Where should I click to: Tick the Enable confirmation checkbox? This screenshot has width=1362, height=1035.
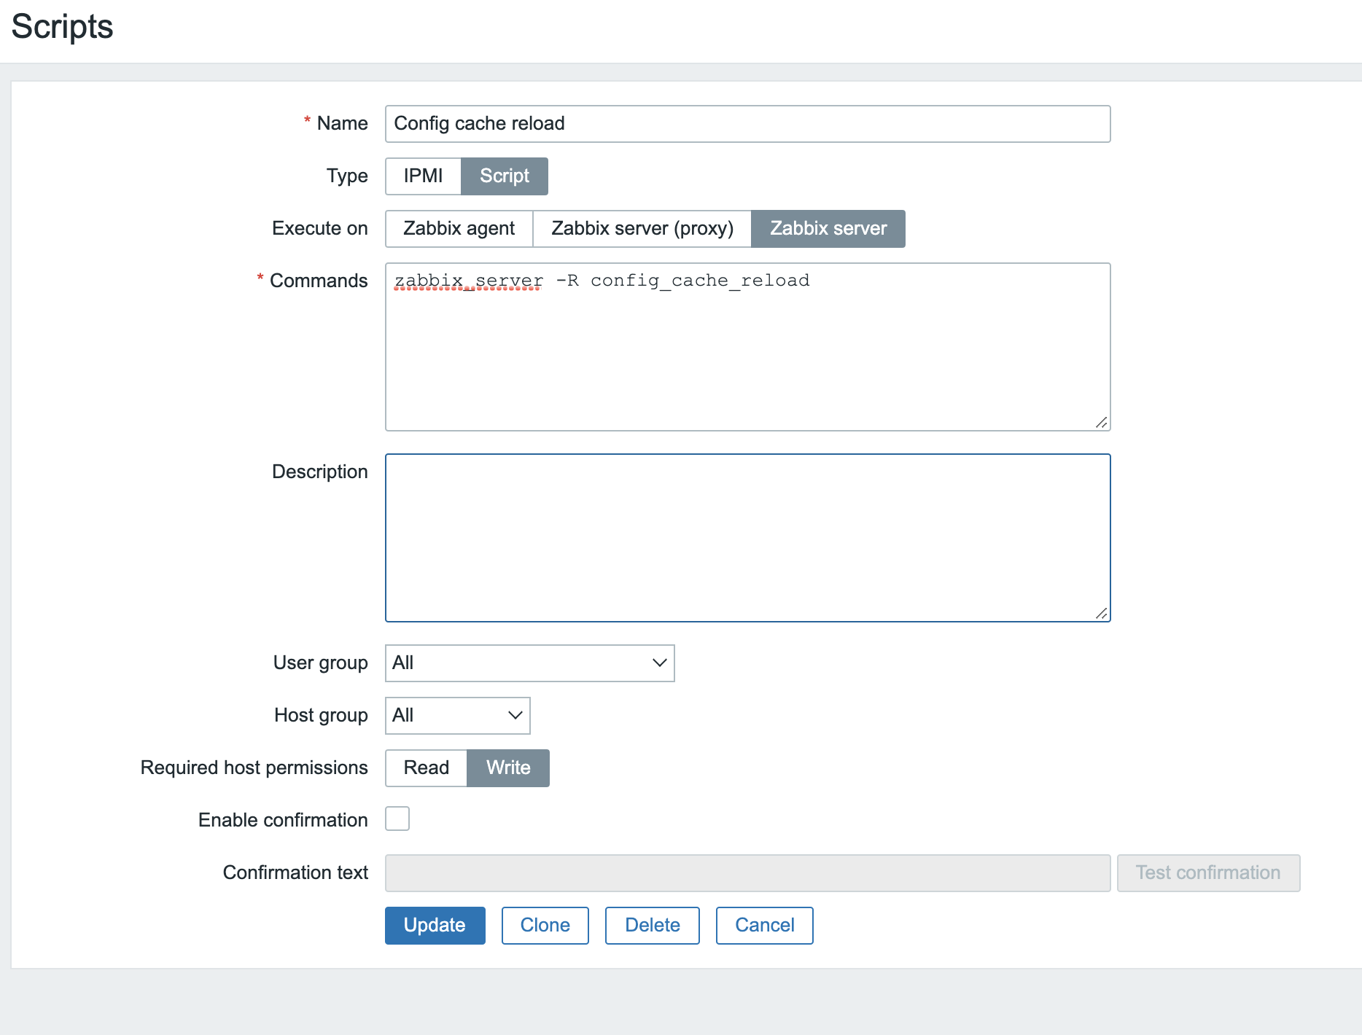tap(397, 819)
